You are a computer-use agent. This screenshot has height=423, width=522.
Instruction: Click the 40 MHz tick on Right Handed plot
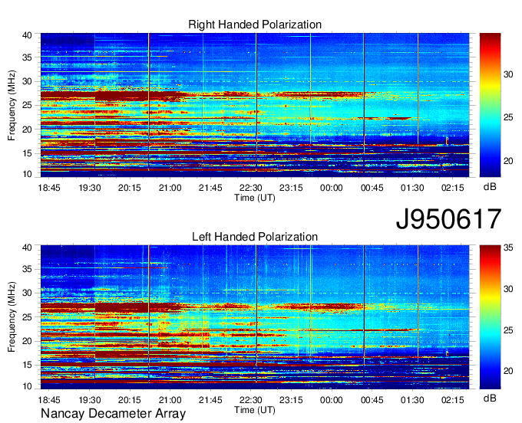coord(27,35)
